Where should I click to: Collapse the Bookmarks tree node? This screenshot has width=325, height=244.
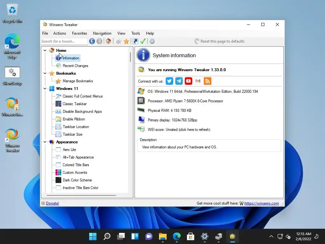[45, 73]
